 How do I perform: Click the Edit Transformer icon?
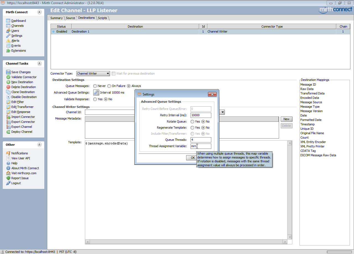pyautogui.click(x=8, y=107)
